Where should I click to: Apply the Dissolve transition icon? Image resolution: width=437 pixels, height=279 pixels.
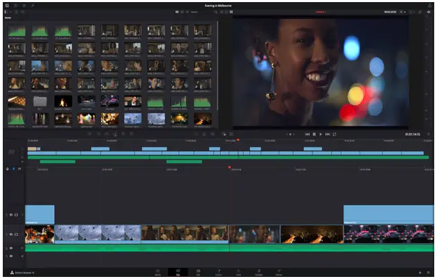(x=204, y=134)
